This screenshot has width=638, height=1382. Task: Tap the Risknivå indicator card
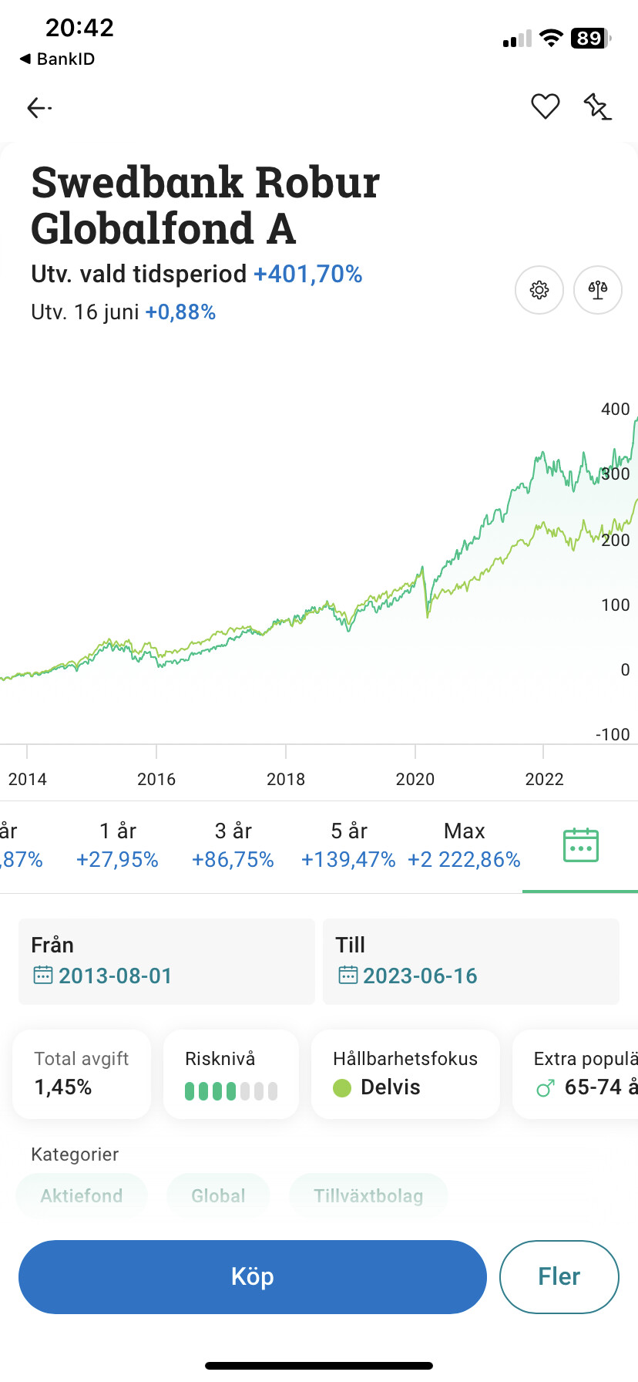coord(230,1074)
